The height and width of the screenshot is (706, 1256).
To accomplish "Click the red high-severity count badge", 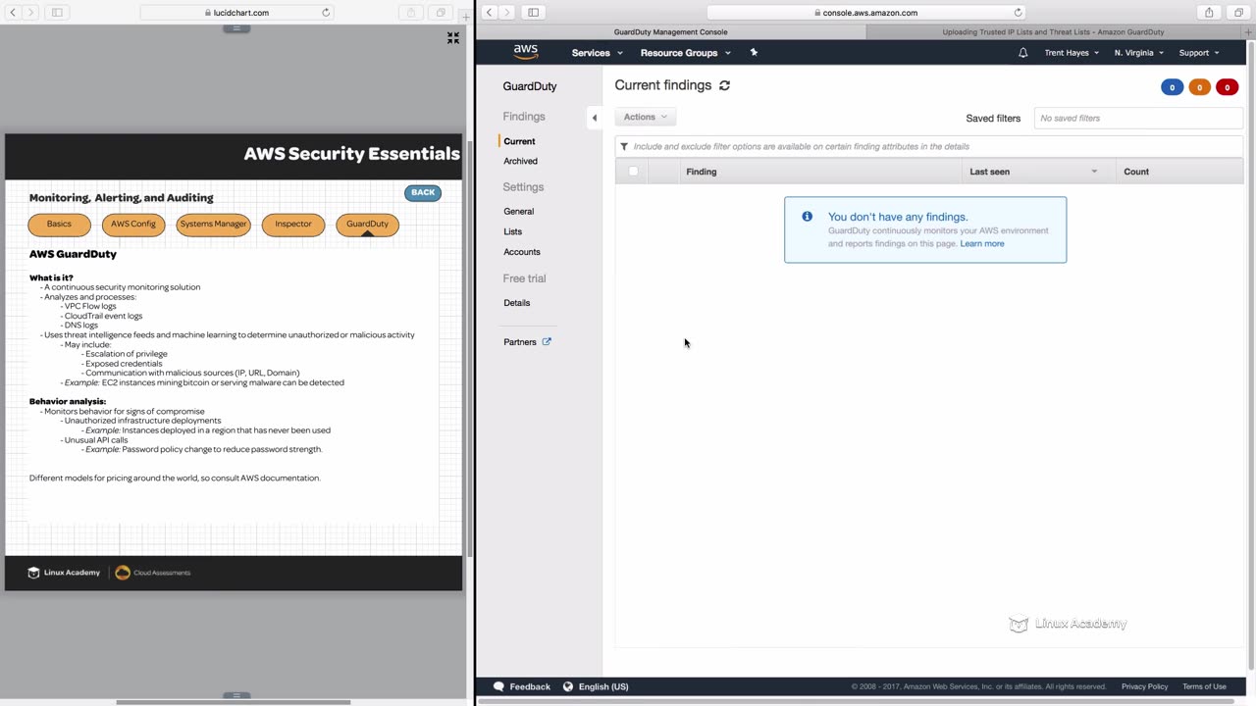I will coord(1227,87).
